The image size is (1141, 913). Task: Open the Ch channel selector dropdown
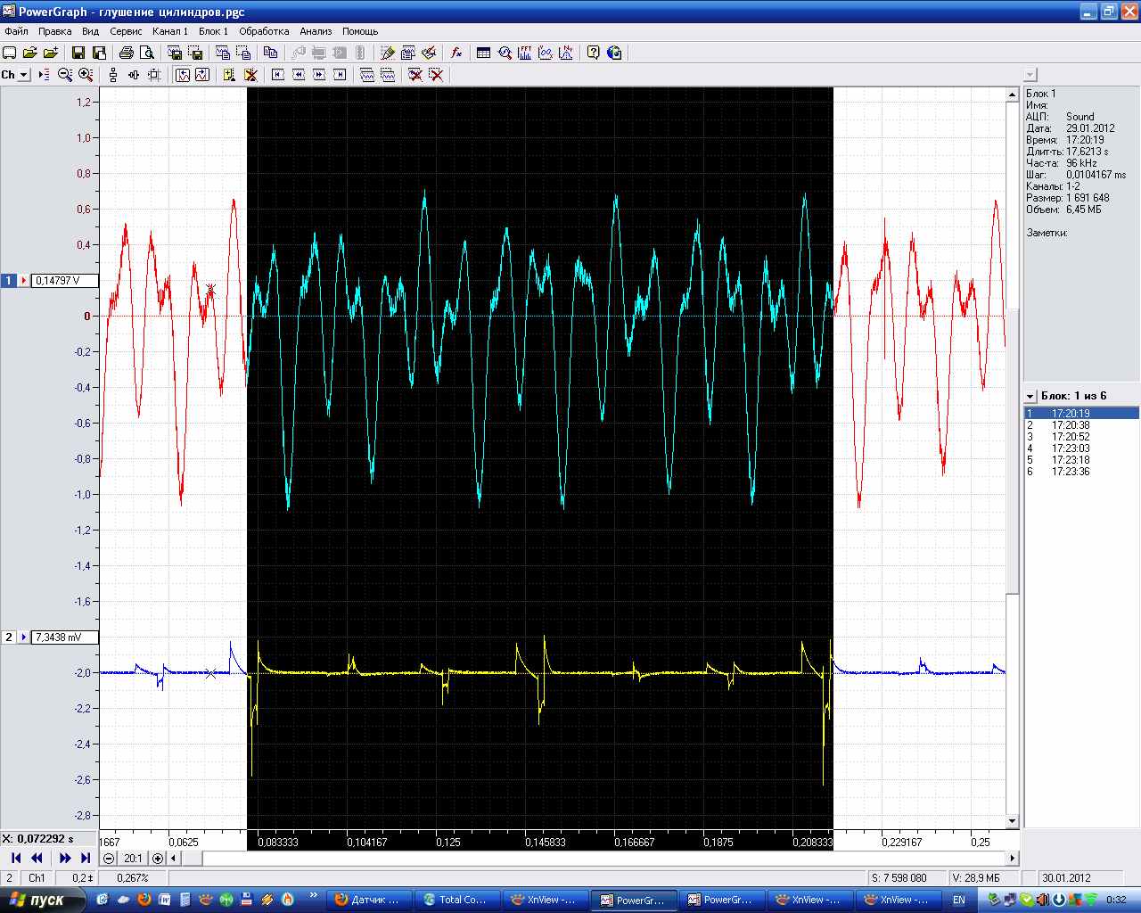coord(24,75)
